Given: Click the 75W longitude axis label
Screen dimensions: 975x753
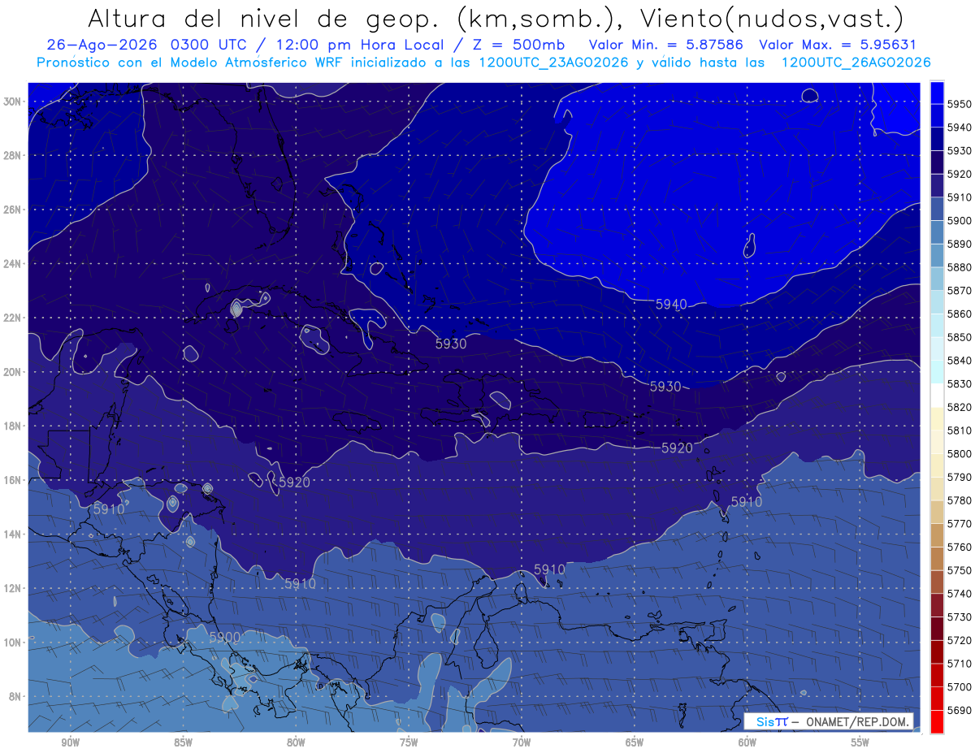Looking at the screenshot, I should click(x=409, y=742).
